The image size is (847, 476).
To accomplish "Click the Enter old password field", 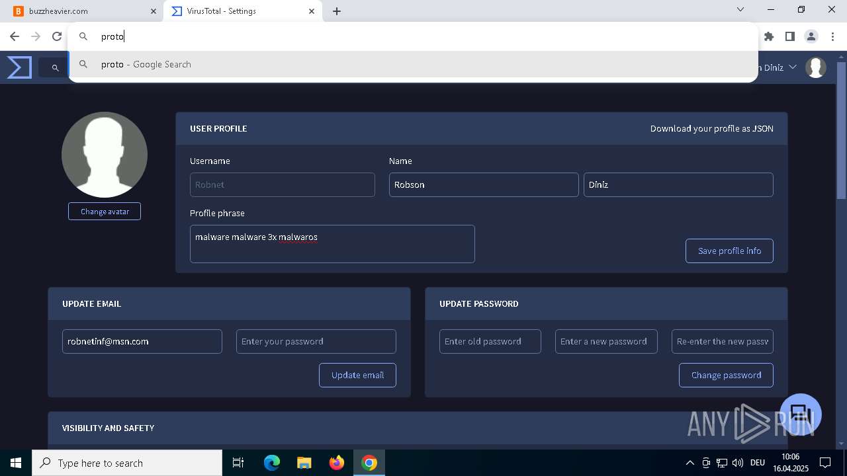I will coord(490,341).
